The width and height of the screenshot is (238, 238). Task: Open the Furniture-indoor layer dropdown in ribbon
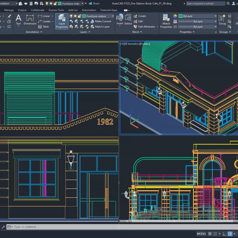[98, 16]
